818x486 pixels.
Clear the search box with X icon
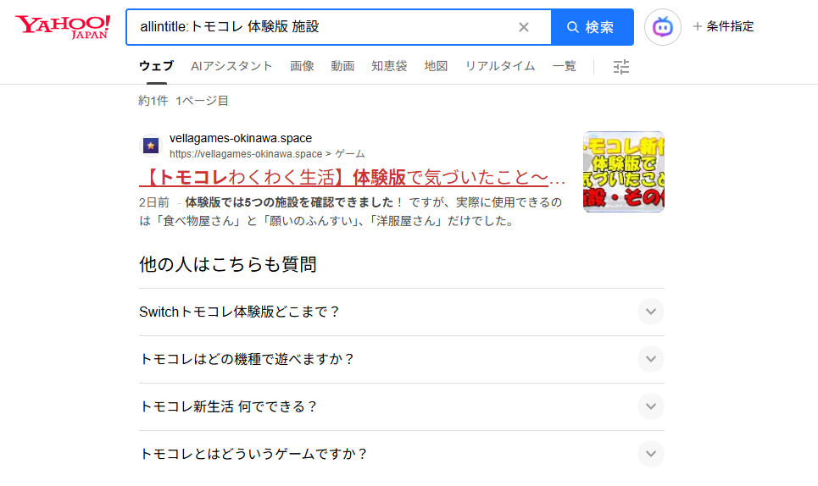pos(524,27)
